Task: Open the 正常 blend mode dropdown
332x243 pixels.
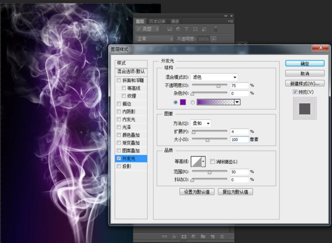Action: [x=154, y=39]
